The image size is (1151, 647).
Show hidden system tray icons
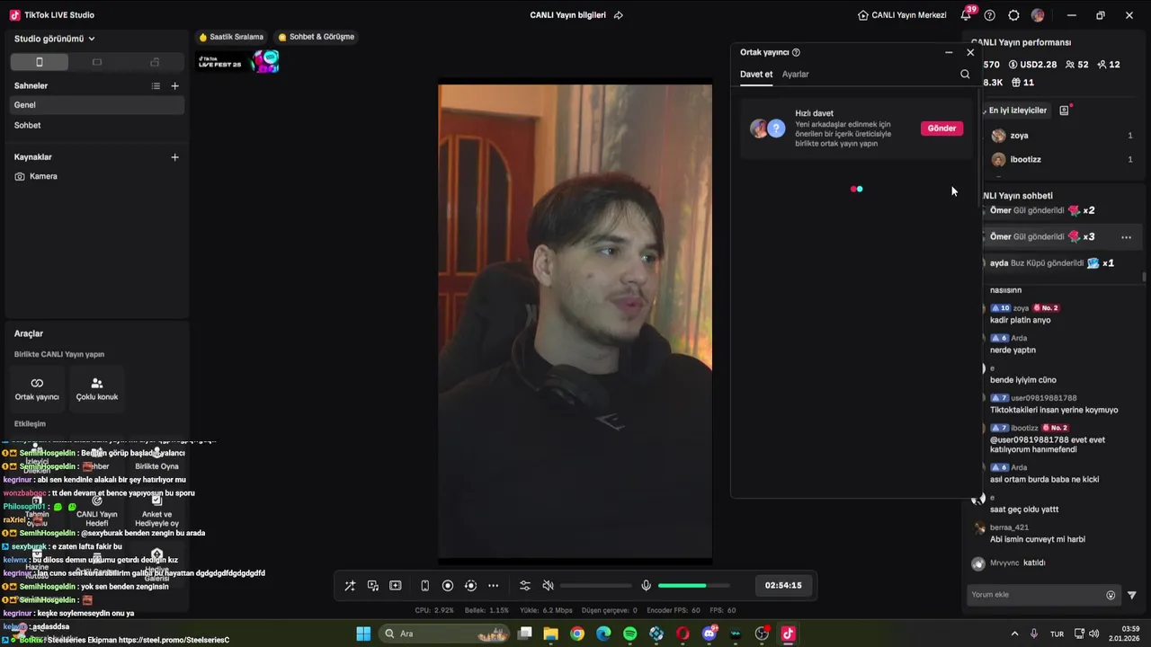[x=1014, y=634]
